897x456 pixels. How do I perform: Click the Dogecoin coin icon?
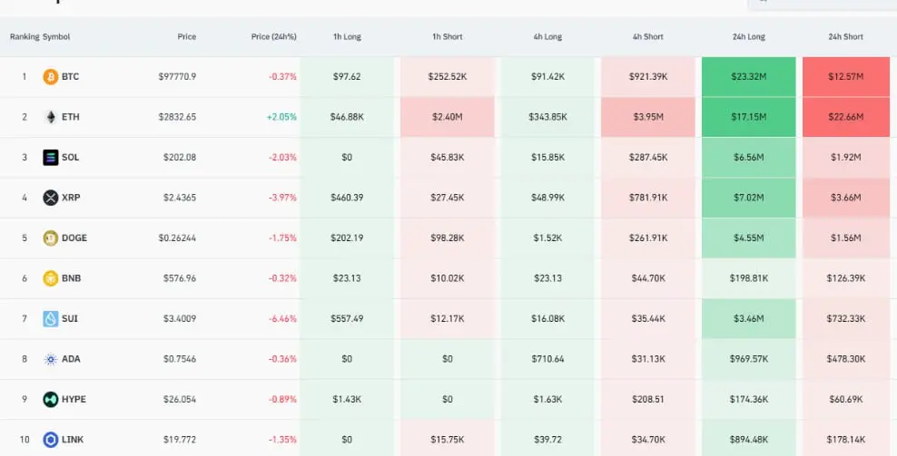(51, 238)
